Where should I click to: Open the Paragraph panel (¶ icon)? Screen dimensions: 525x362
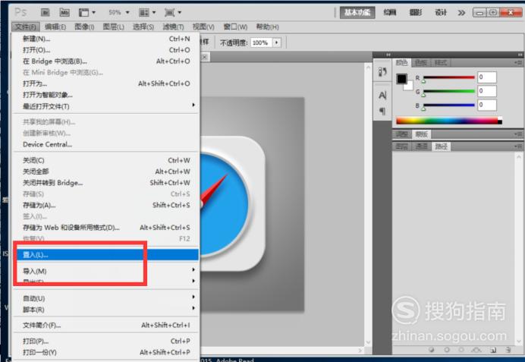click(x=382, y=111)
